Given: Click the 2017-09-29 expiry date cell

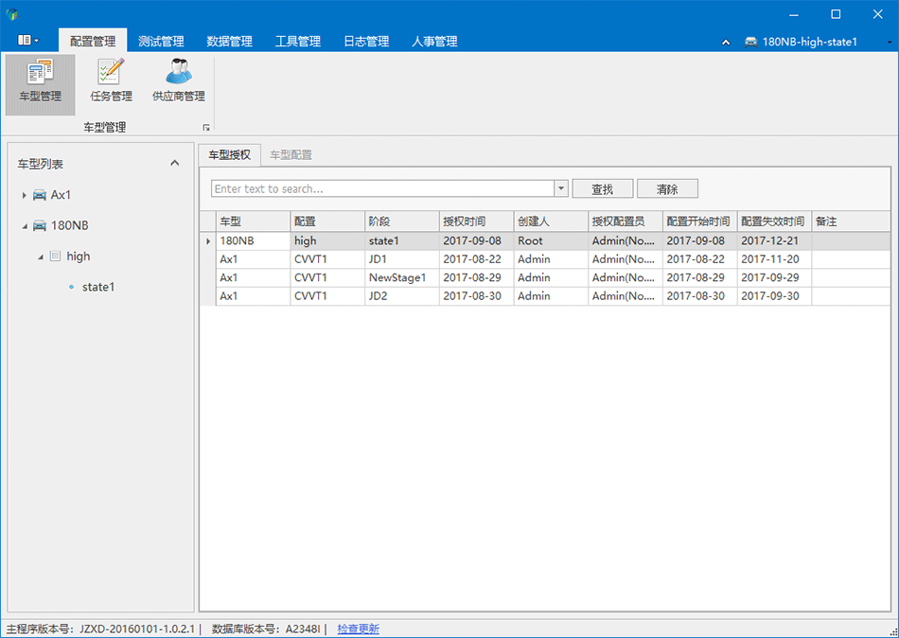Looking at the screenshot, I should (x=775, y=277).
